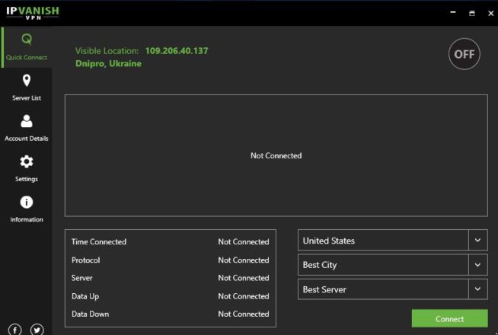The width and height of the screenshot is (498, 335).
Task: Click Not Connected value beside Server
Action: click(244, 278)
